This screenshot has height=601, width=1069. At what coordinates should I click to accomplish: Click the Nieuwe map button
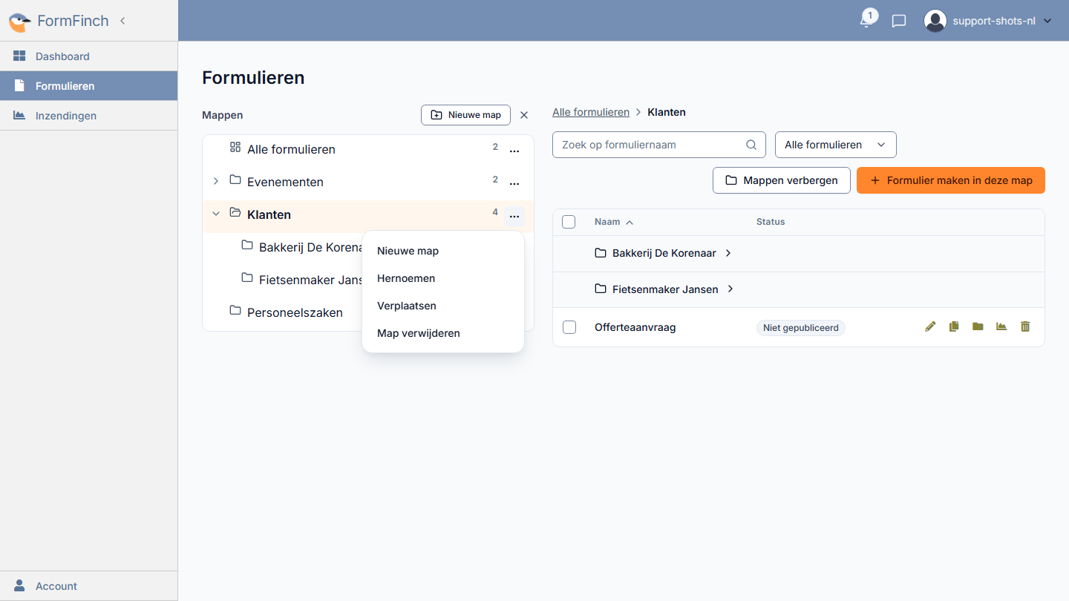click(x=465, y=115)
